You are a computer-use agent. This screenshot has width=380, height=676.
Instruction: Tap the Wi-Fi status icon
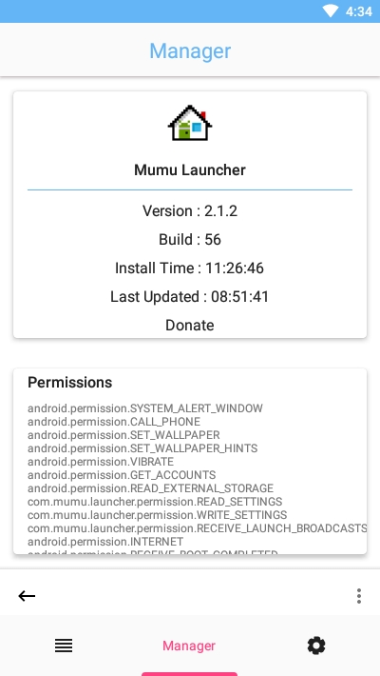click(x=331, y=11)
